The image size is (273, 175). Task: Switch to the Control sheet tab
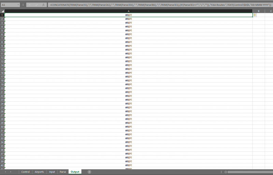pyautogui.click(x=25, y=172)
